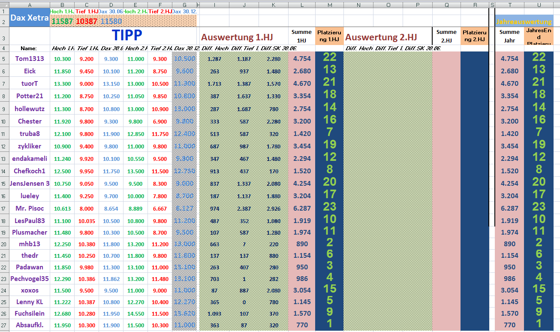Select row 3 header
Screen dimensions: 560x332
tap(4, 36)
